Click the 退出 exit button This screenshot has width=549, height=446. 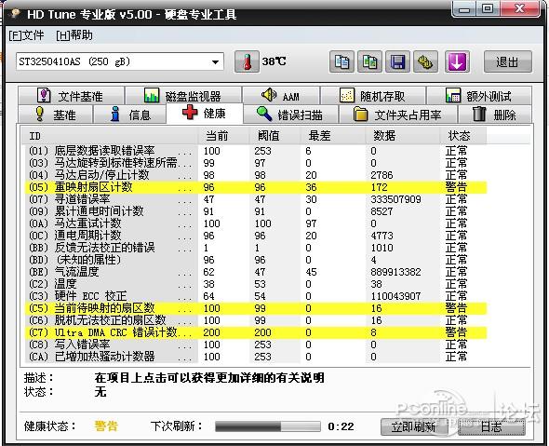508,61
